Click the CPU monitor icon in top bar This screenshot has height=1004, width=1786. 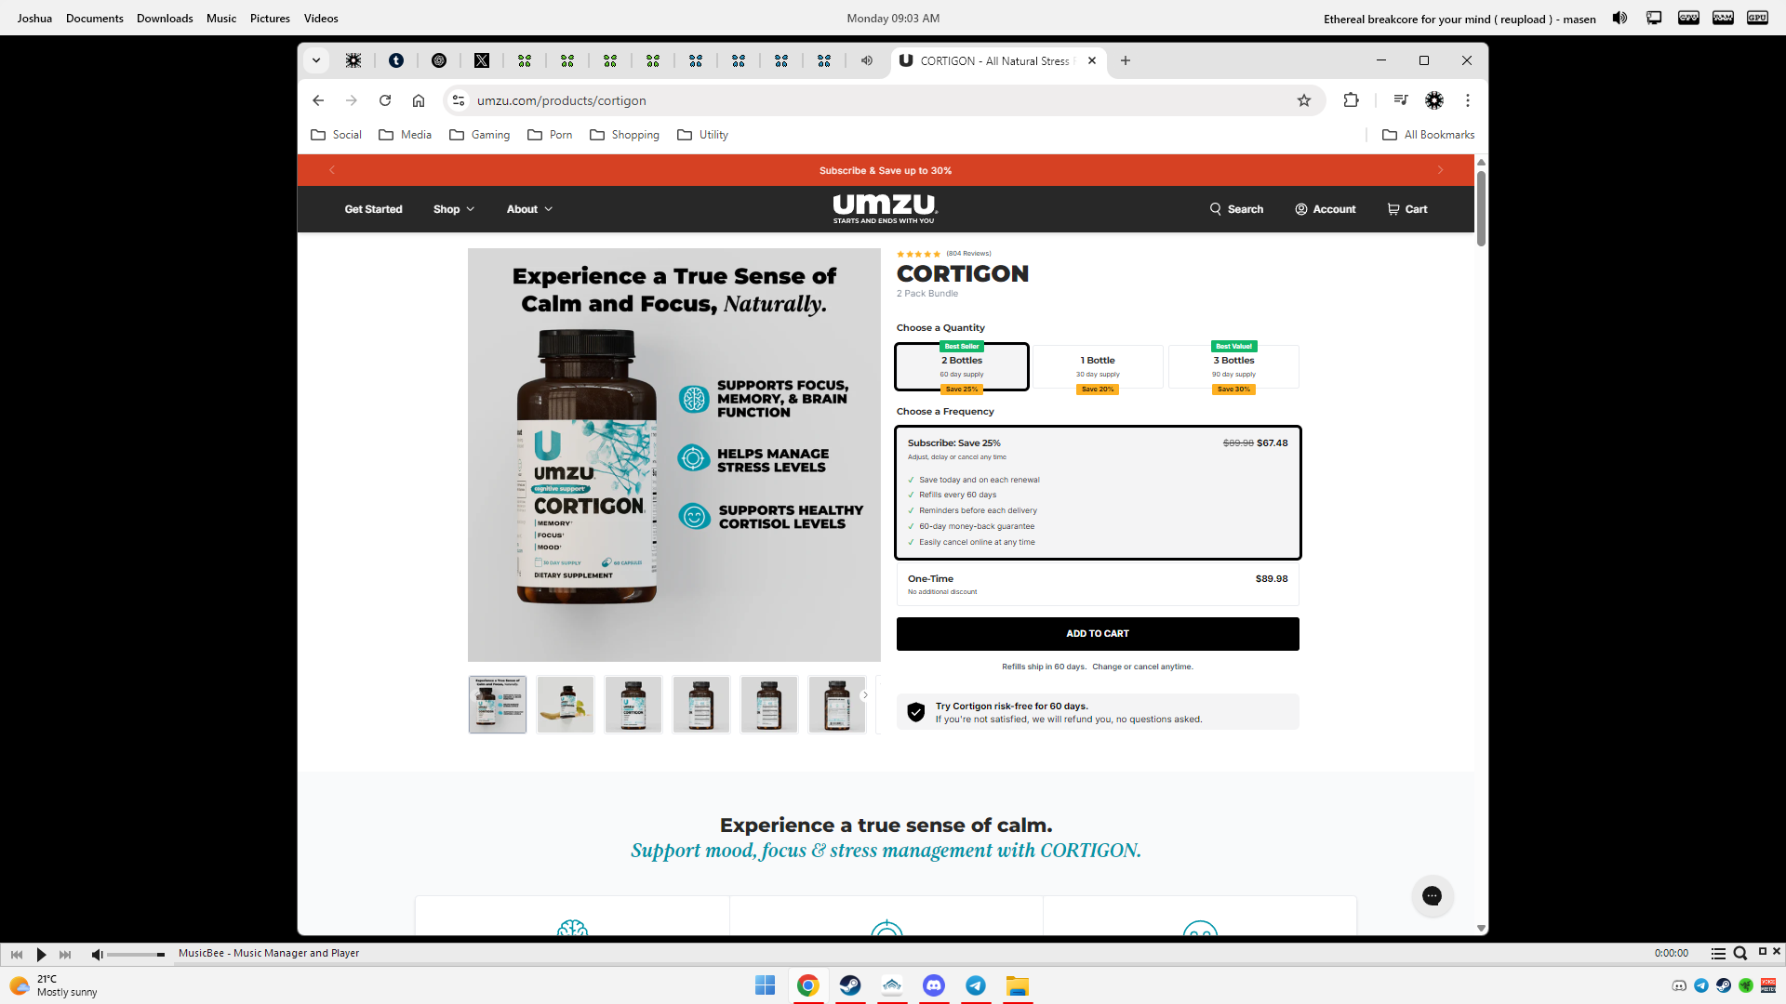click(1688, 18)
